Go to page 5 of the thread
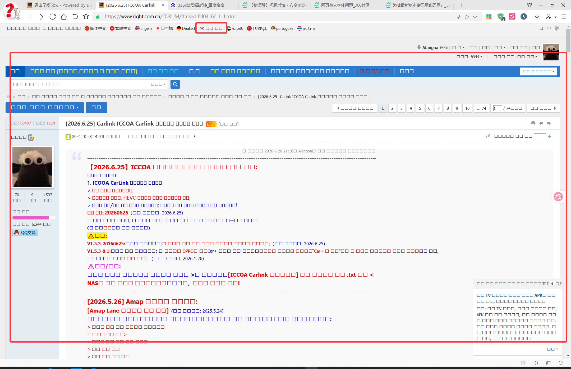This screenshot has width=571, height=369. coord(420,108)
